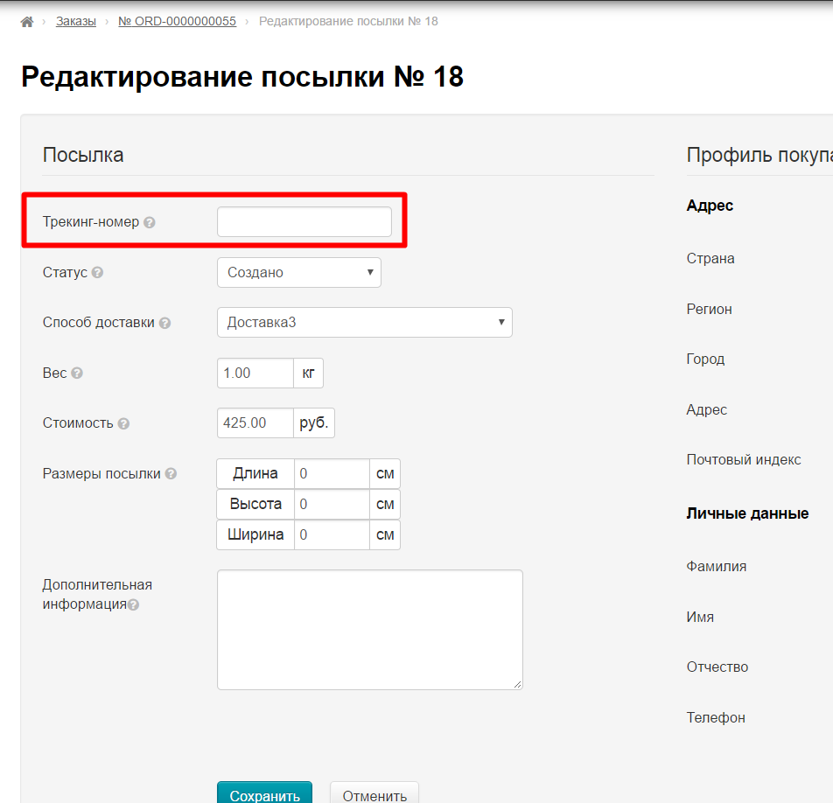Expand the Способ доставки dropdown Доставка3
The image size is (833, 803).
364,322
